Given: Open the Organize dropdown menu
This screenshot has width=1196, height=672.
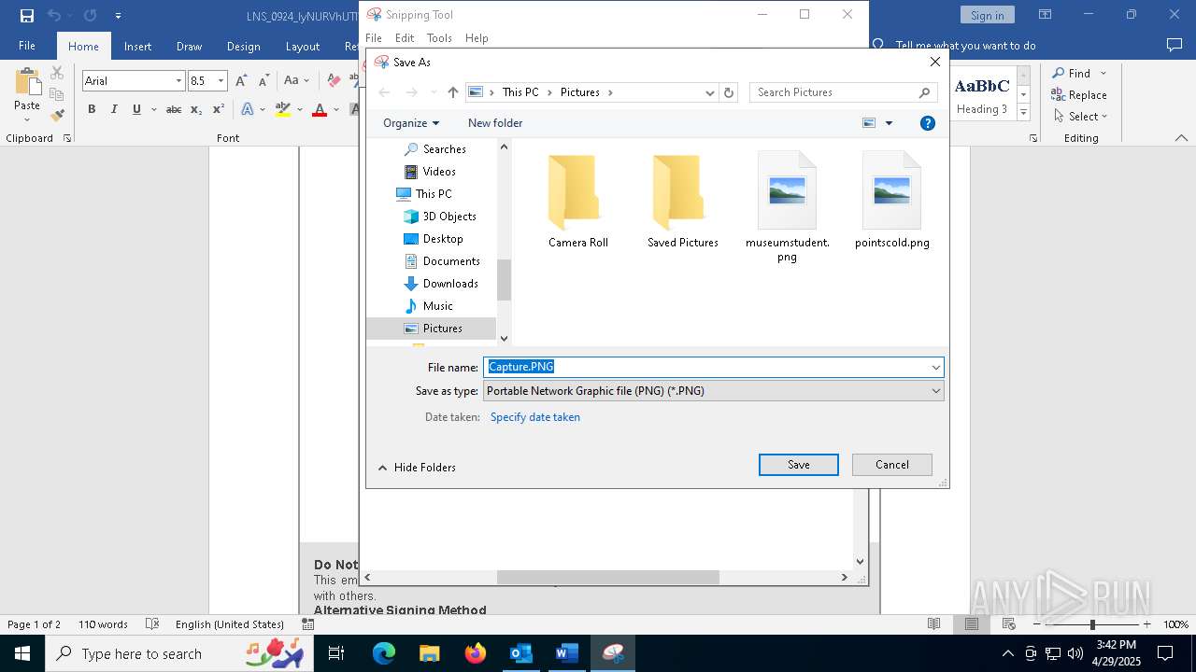Looking at the screenshot, I should 411,123.
